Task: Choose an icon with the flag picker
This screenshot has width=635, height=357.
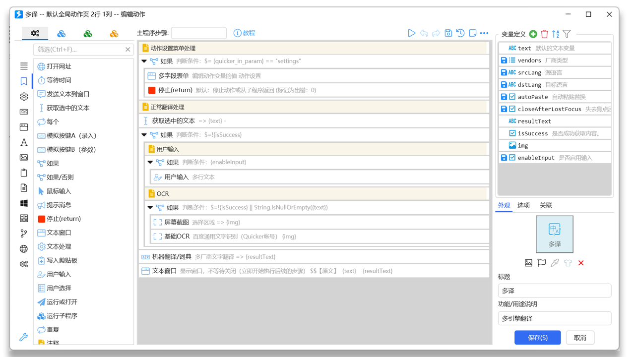Action: (542, 263)
